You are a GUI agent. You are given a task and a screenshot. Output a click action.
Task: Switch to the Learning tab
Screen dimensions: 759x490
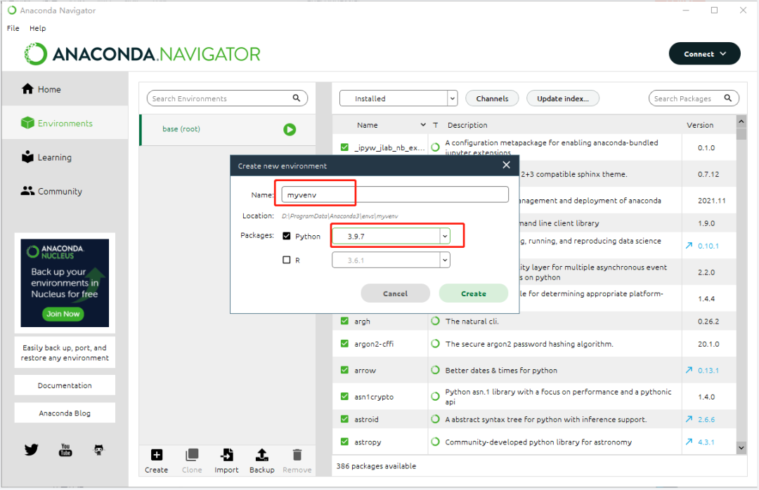click(54, 157)
